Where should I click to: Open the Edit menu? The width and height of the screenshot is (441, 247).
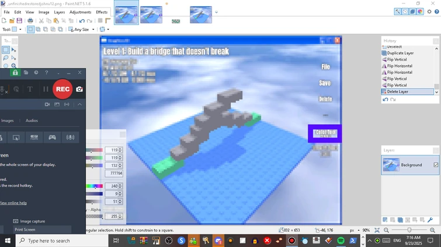point(18,12)
